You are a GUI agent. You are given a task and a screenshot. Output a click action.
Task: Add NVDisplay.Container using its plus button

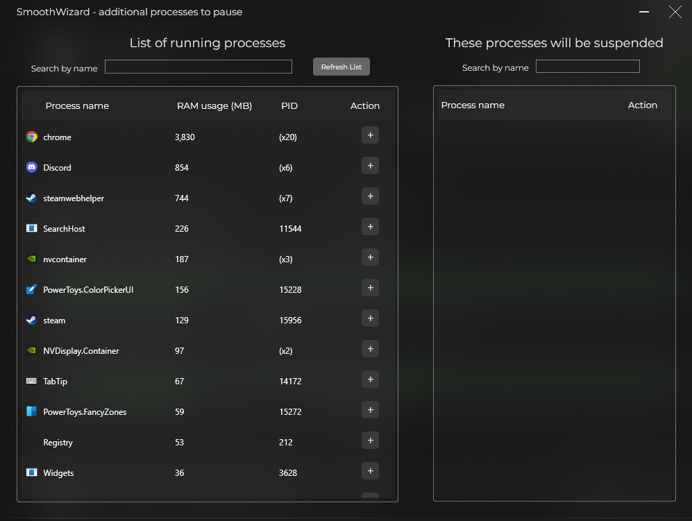coord(370,348)
